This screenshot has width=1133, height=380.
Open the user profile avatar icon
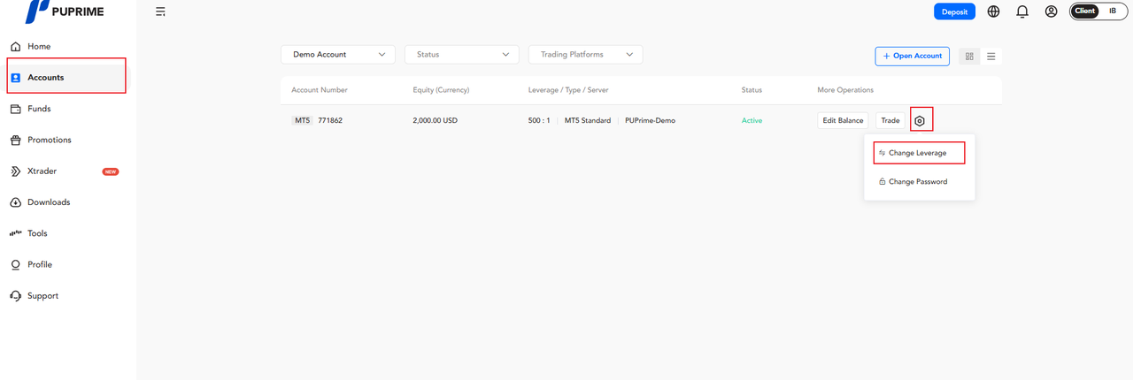(1051, 11)
